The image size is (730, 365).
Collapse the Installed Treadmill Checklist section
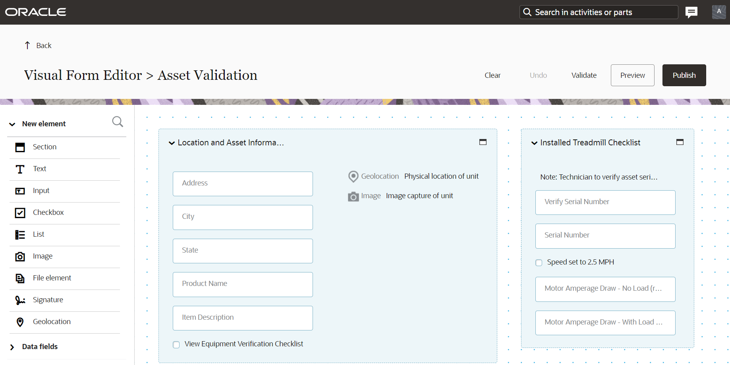[x=535, y=143]
